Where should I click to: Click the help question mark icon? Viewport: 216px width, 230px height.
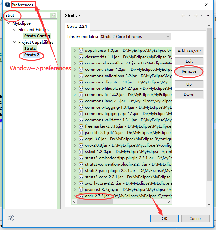tap(11, 218)
